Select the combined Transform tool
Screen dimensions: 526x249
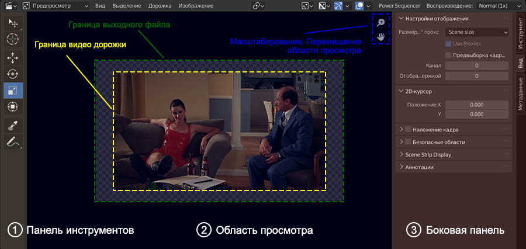click(13, 106)
